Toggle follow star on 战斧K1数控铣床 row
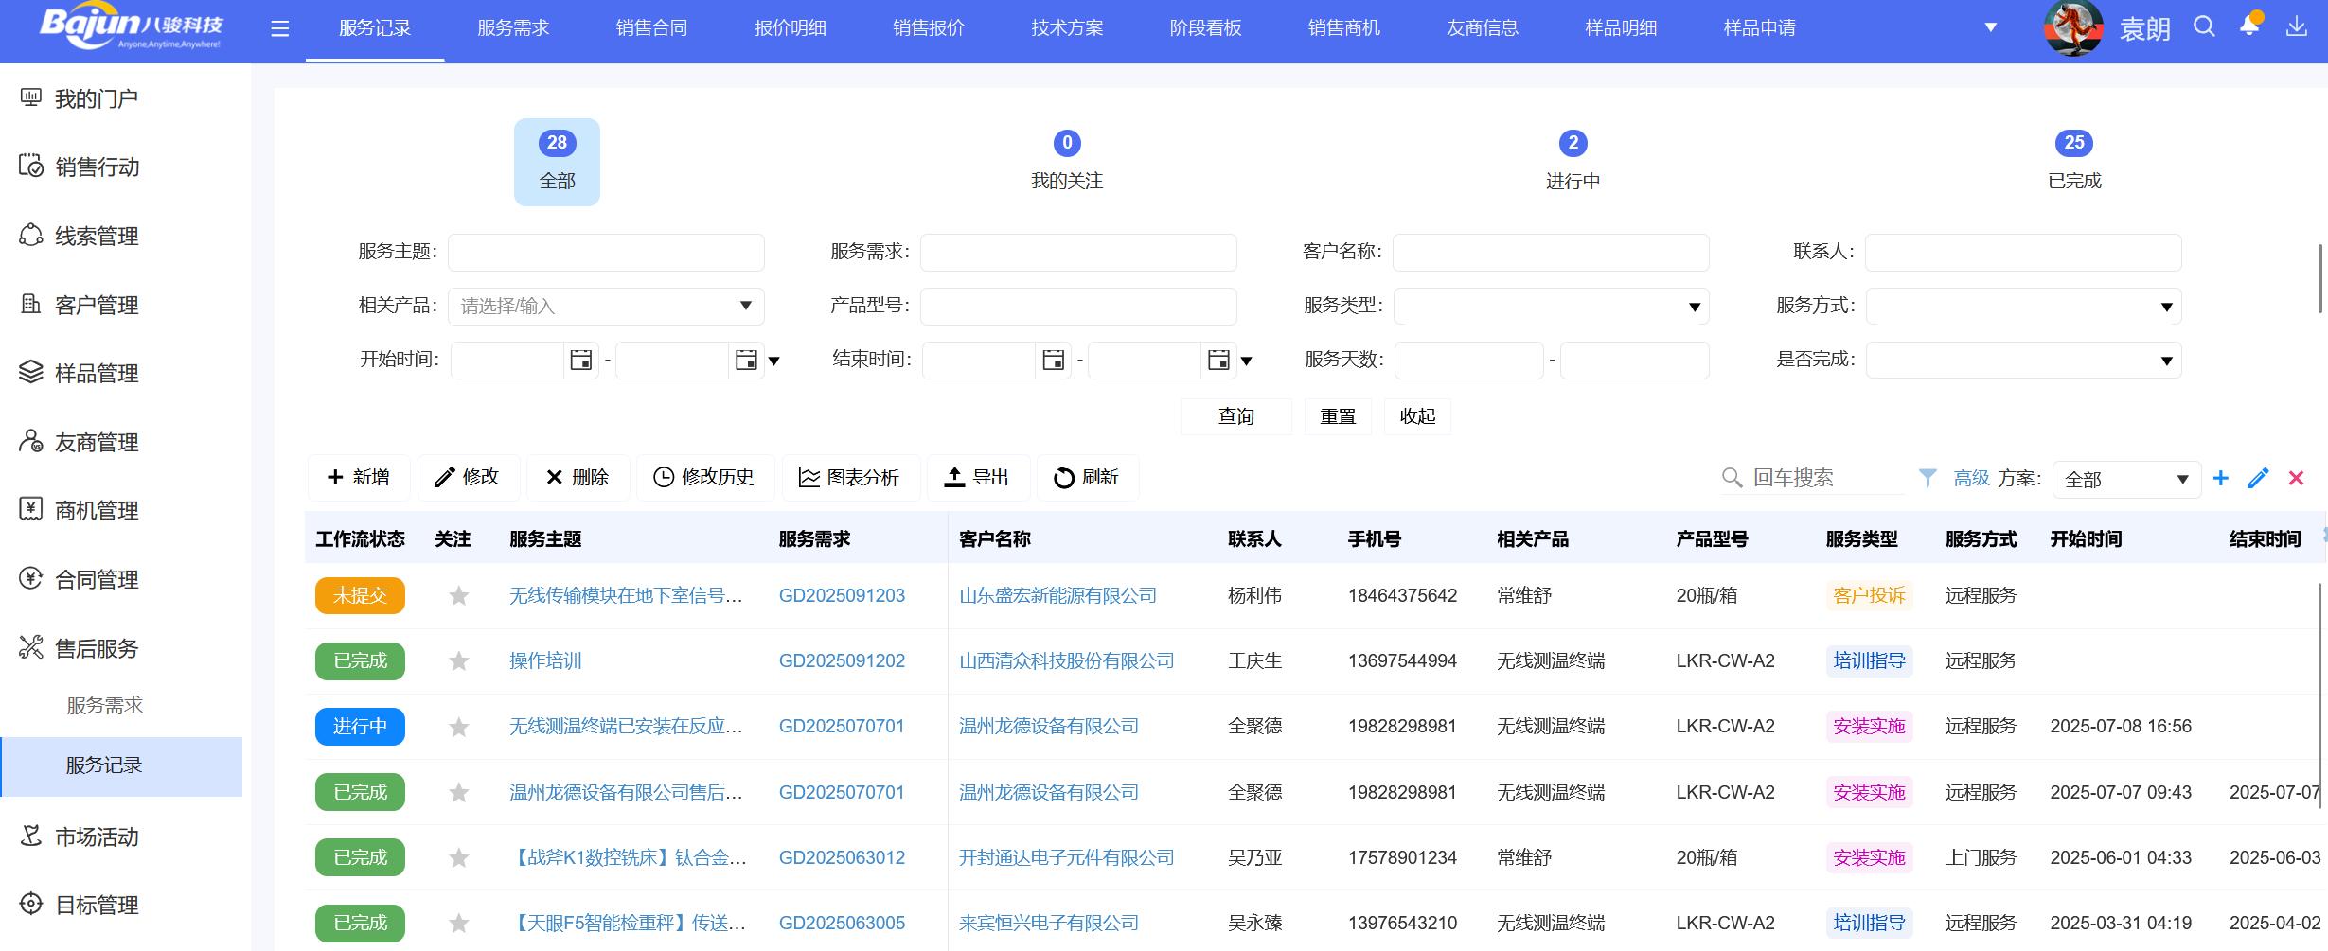The width and height of the screenshot is (2328, 951). point(459,857)
